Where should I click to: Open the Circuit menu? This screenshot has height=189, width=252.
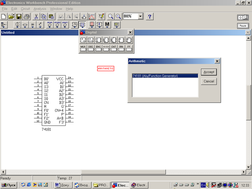25,8
